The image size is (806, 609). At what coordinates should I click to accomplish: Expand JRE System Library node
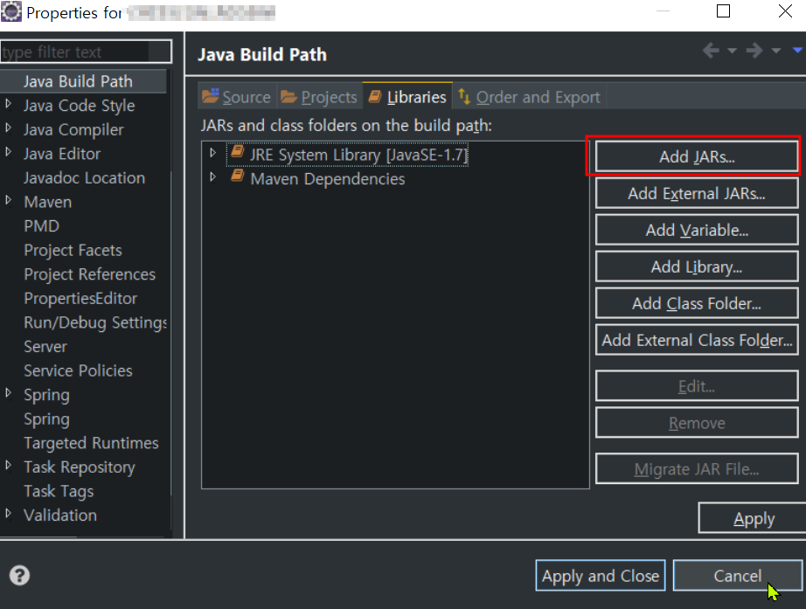point(212,153)
